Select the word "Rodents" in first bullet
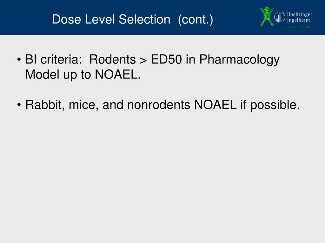Image resolution: width=325 pixels, height=243 pixels. click(113, 59)
